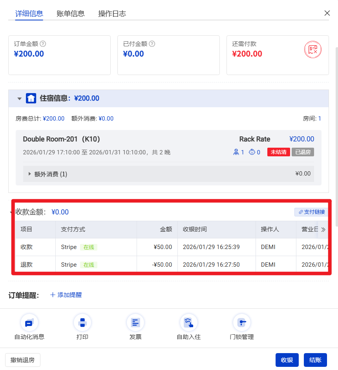Click the 已退房 status tag
Screen dimensions: 338x370
[x=303, y=152]
